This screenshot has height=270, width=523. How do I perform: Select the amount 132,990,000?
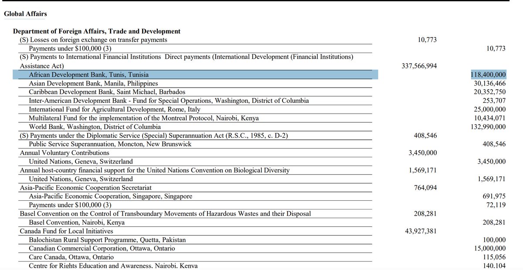click(x=489, y=127)
